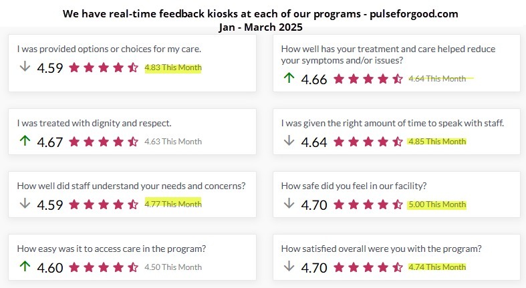Click the green up arrow next to 4.60
Image resolution: width=526 pixels, height=288 pixels.
click(x=25, y=266)
